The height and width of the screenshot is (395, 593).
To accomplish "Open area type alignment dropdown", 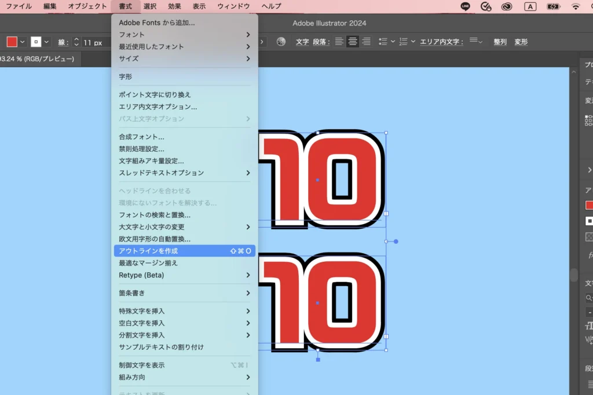I will point(476,42).
